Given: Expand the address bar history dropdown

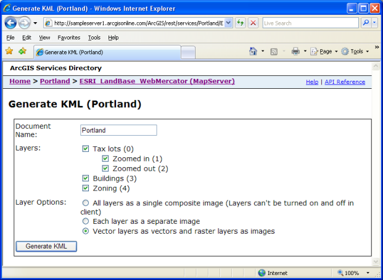Looking at the screenshot, I should tap(228, 23).
